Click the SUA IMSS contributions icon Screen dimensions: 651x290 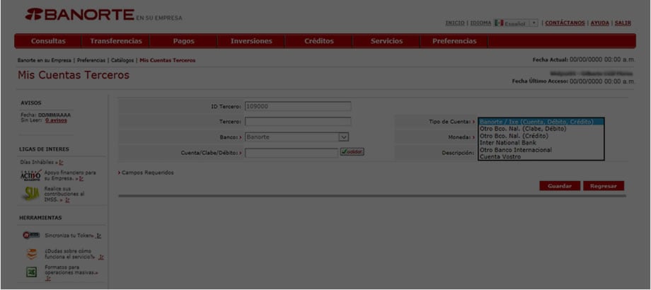[32, 194]
